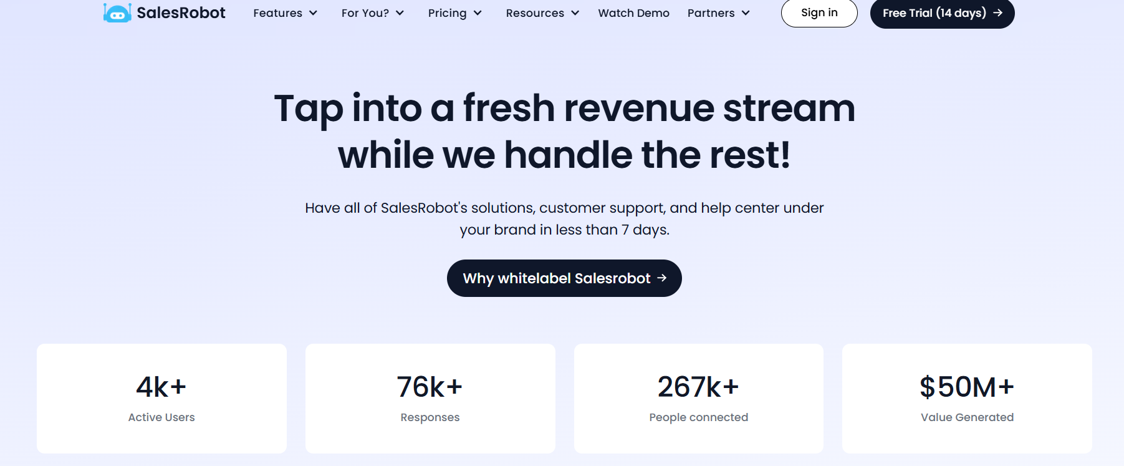Click the chevron next to Partners

[746, 12]
